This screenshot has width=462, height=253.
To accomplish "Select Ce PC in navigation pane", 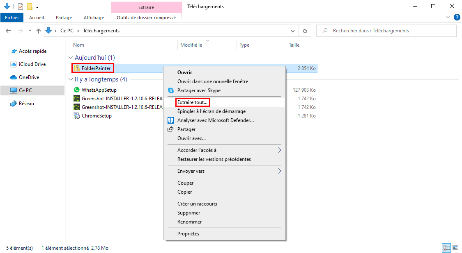I will pos(32,90).
